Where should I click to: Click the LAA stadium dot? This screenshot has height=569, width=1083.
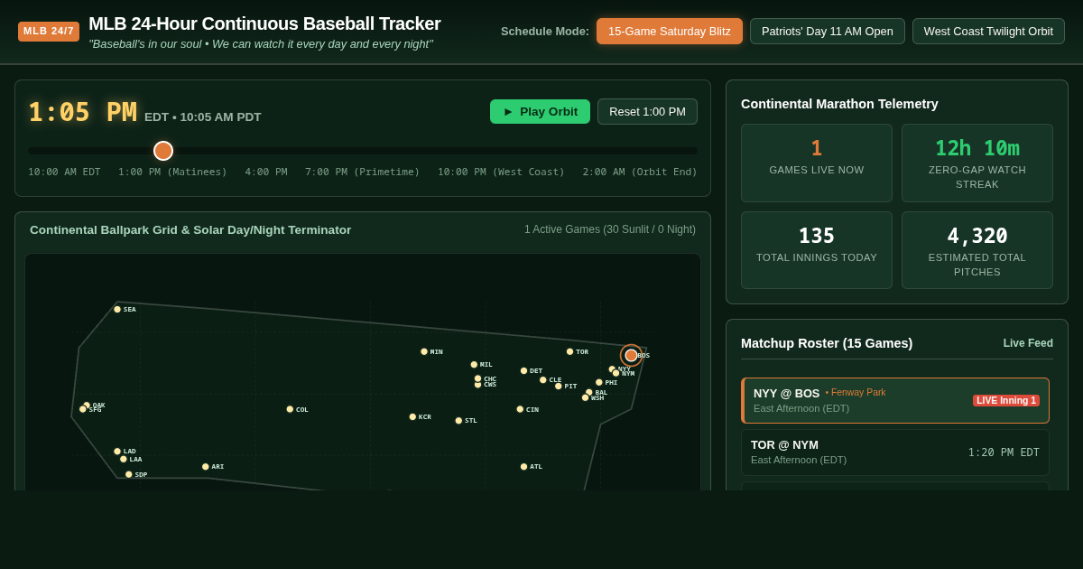click(x=124, y=460)
